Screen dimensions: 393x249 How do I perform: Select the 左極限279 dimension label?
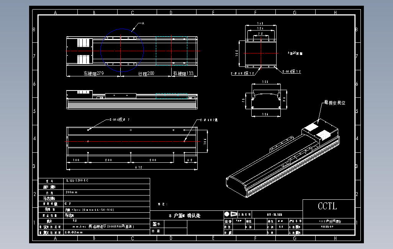coord(93,73)
